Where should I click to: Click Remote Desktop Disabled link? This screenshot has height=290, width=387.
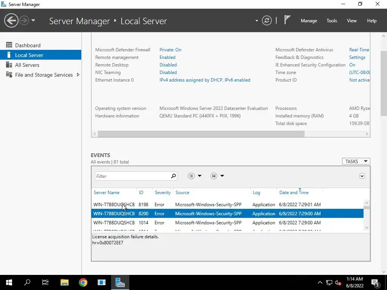click(168, 65)
